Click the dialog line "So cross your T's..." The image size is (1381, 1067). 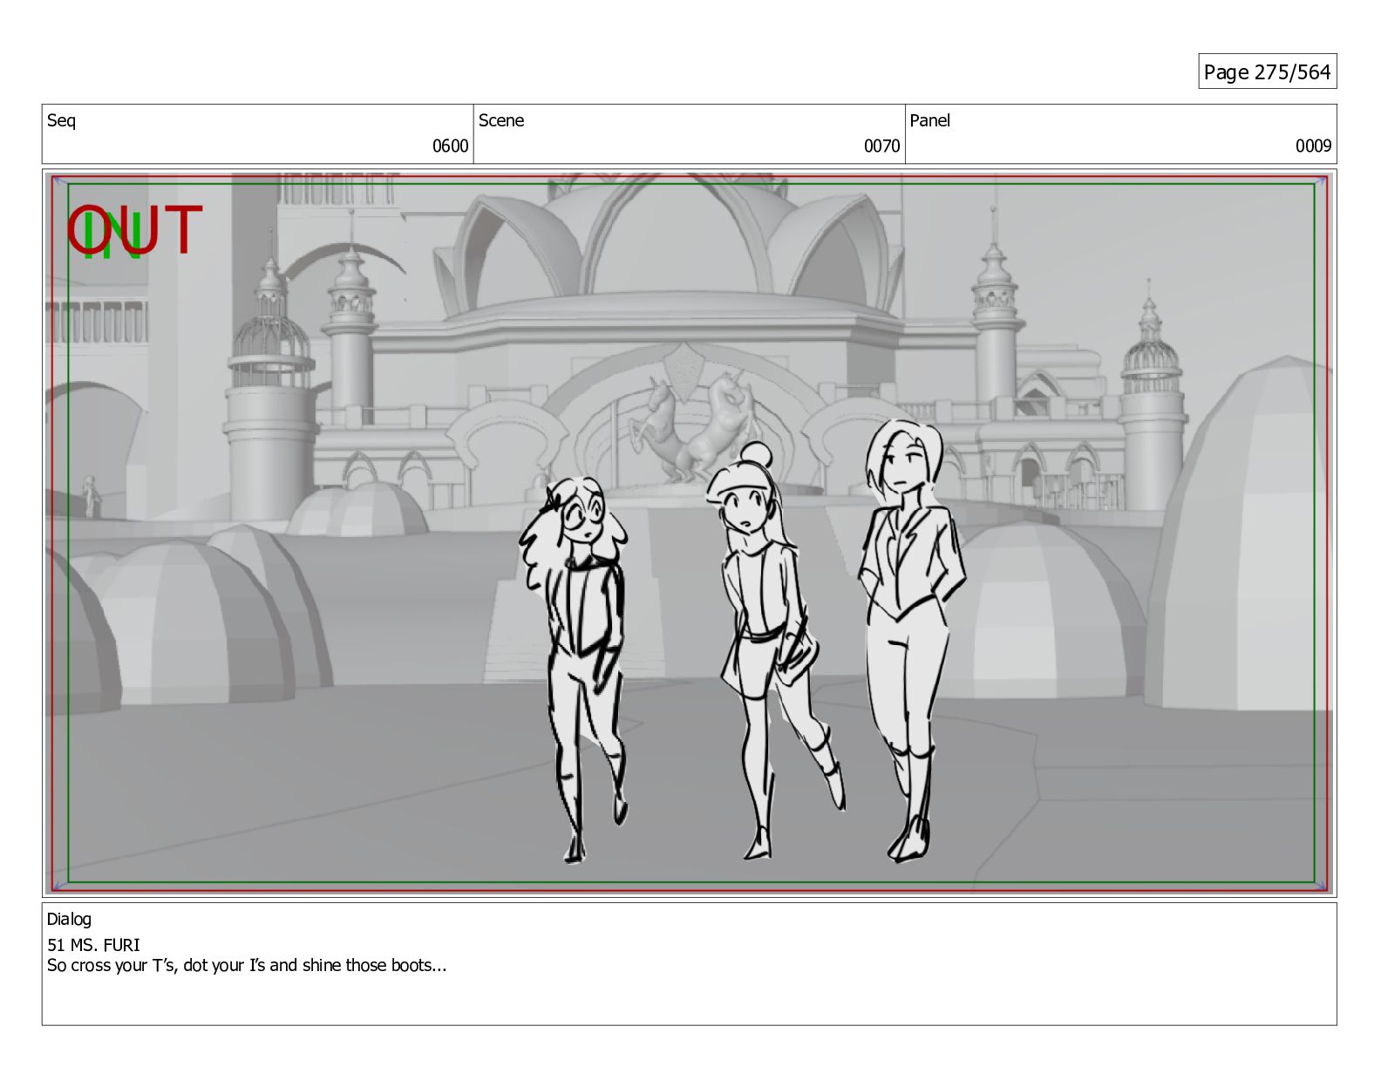pos(247,966)
